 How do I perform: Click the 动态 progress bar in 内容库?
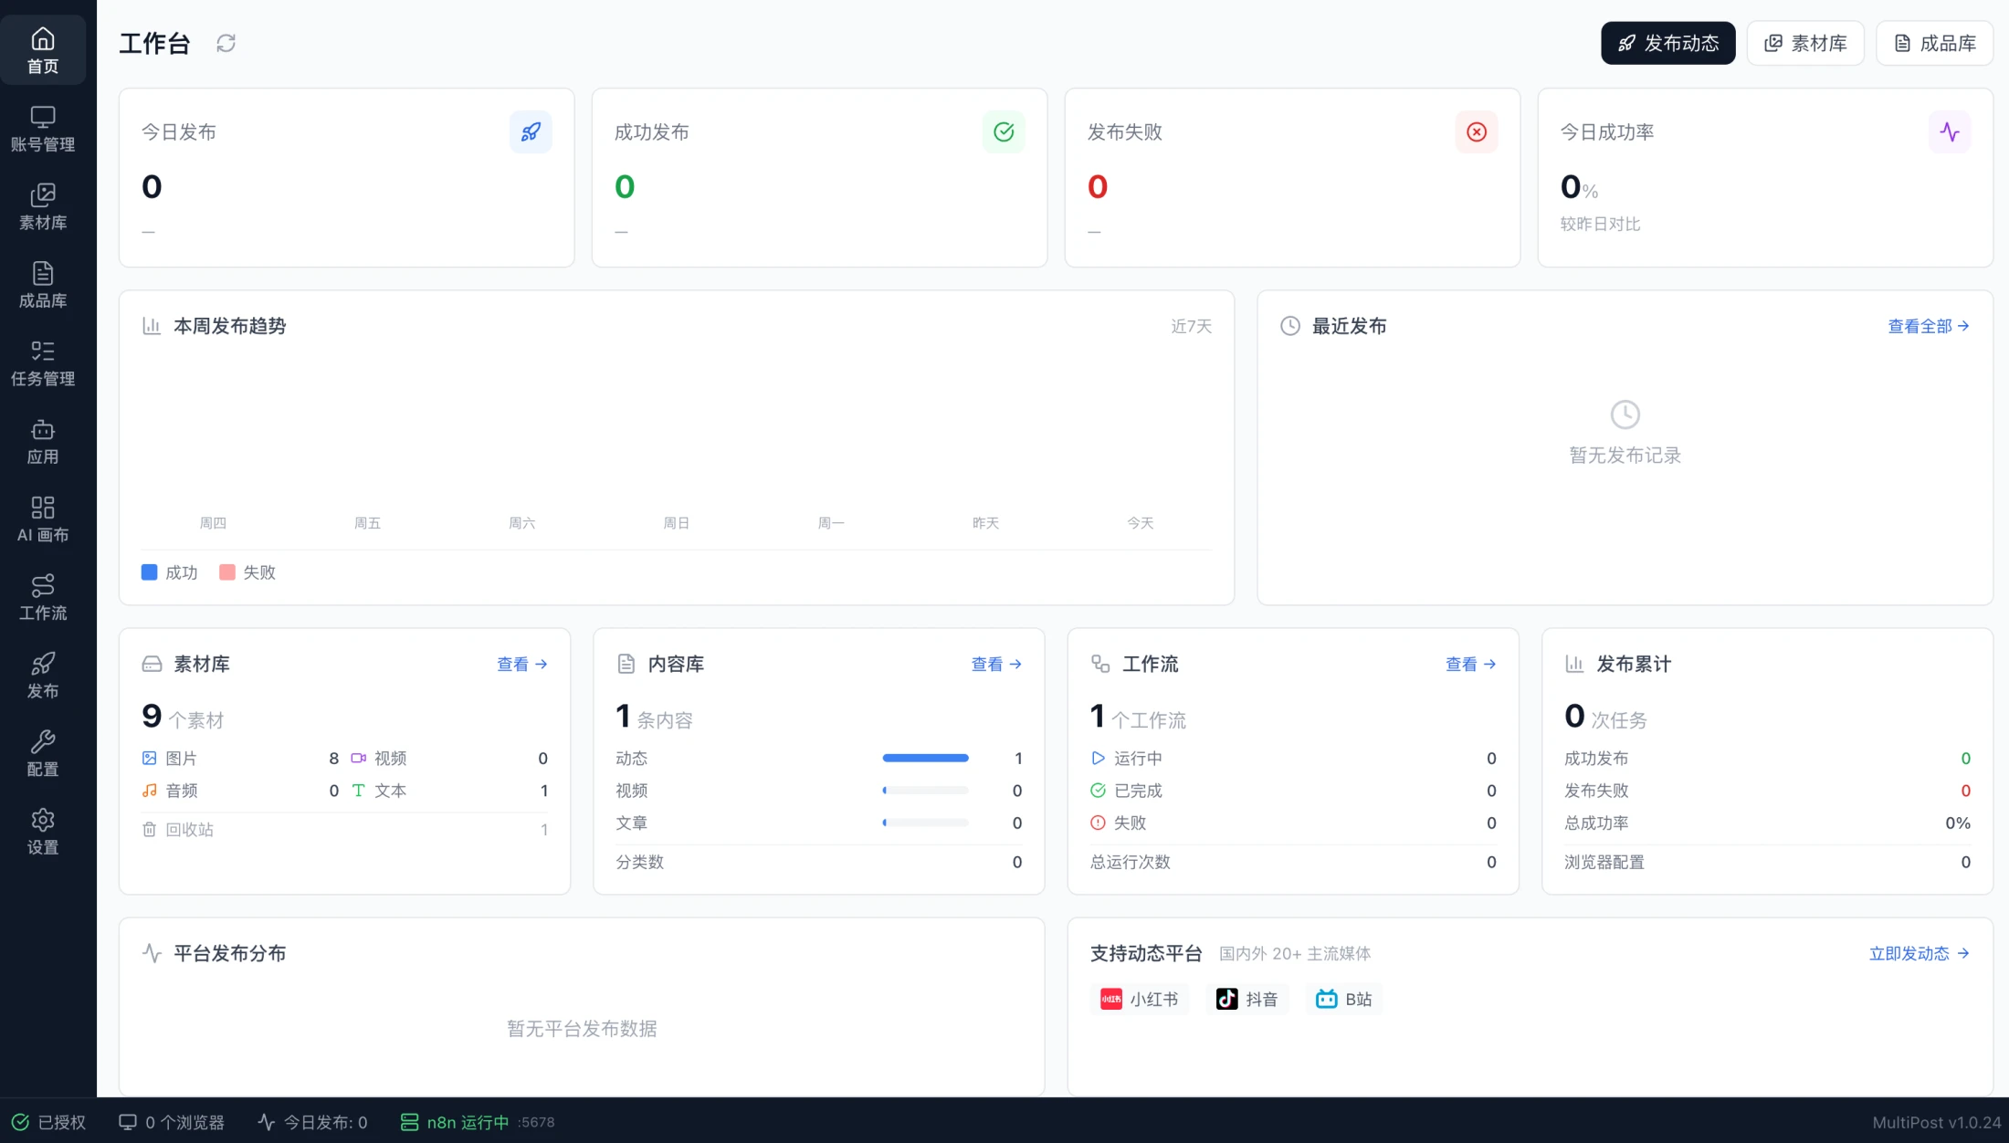tap(925, 758)
